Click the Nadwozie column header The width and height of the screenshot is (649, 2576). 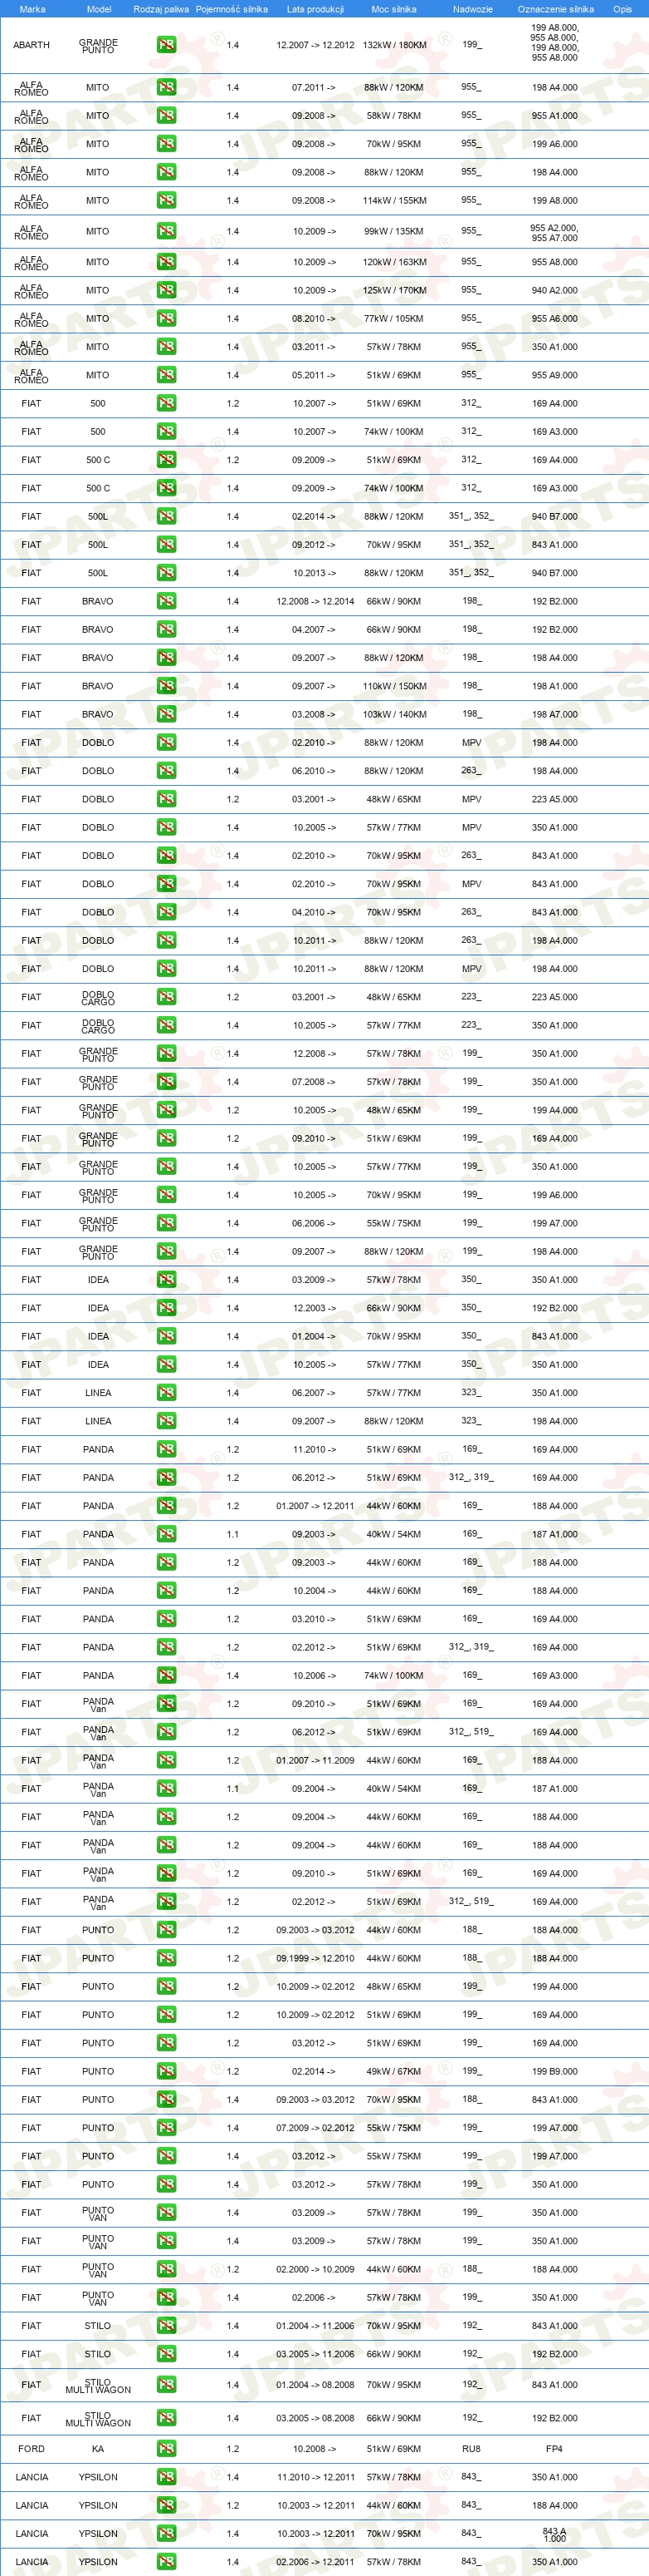(x=472, y=9)
